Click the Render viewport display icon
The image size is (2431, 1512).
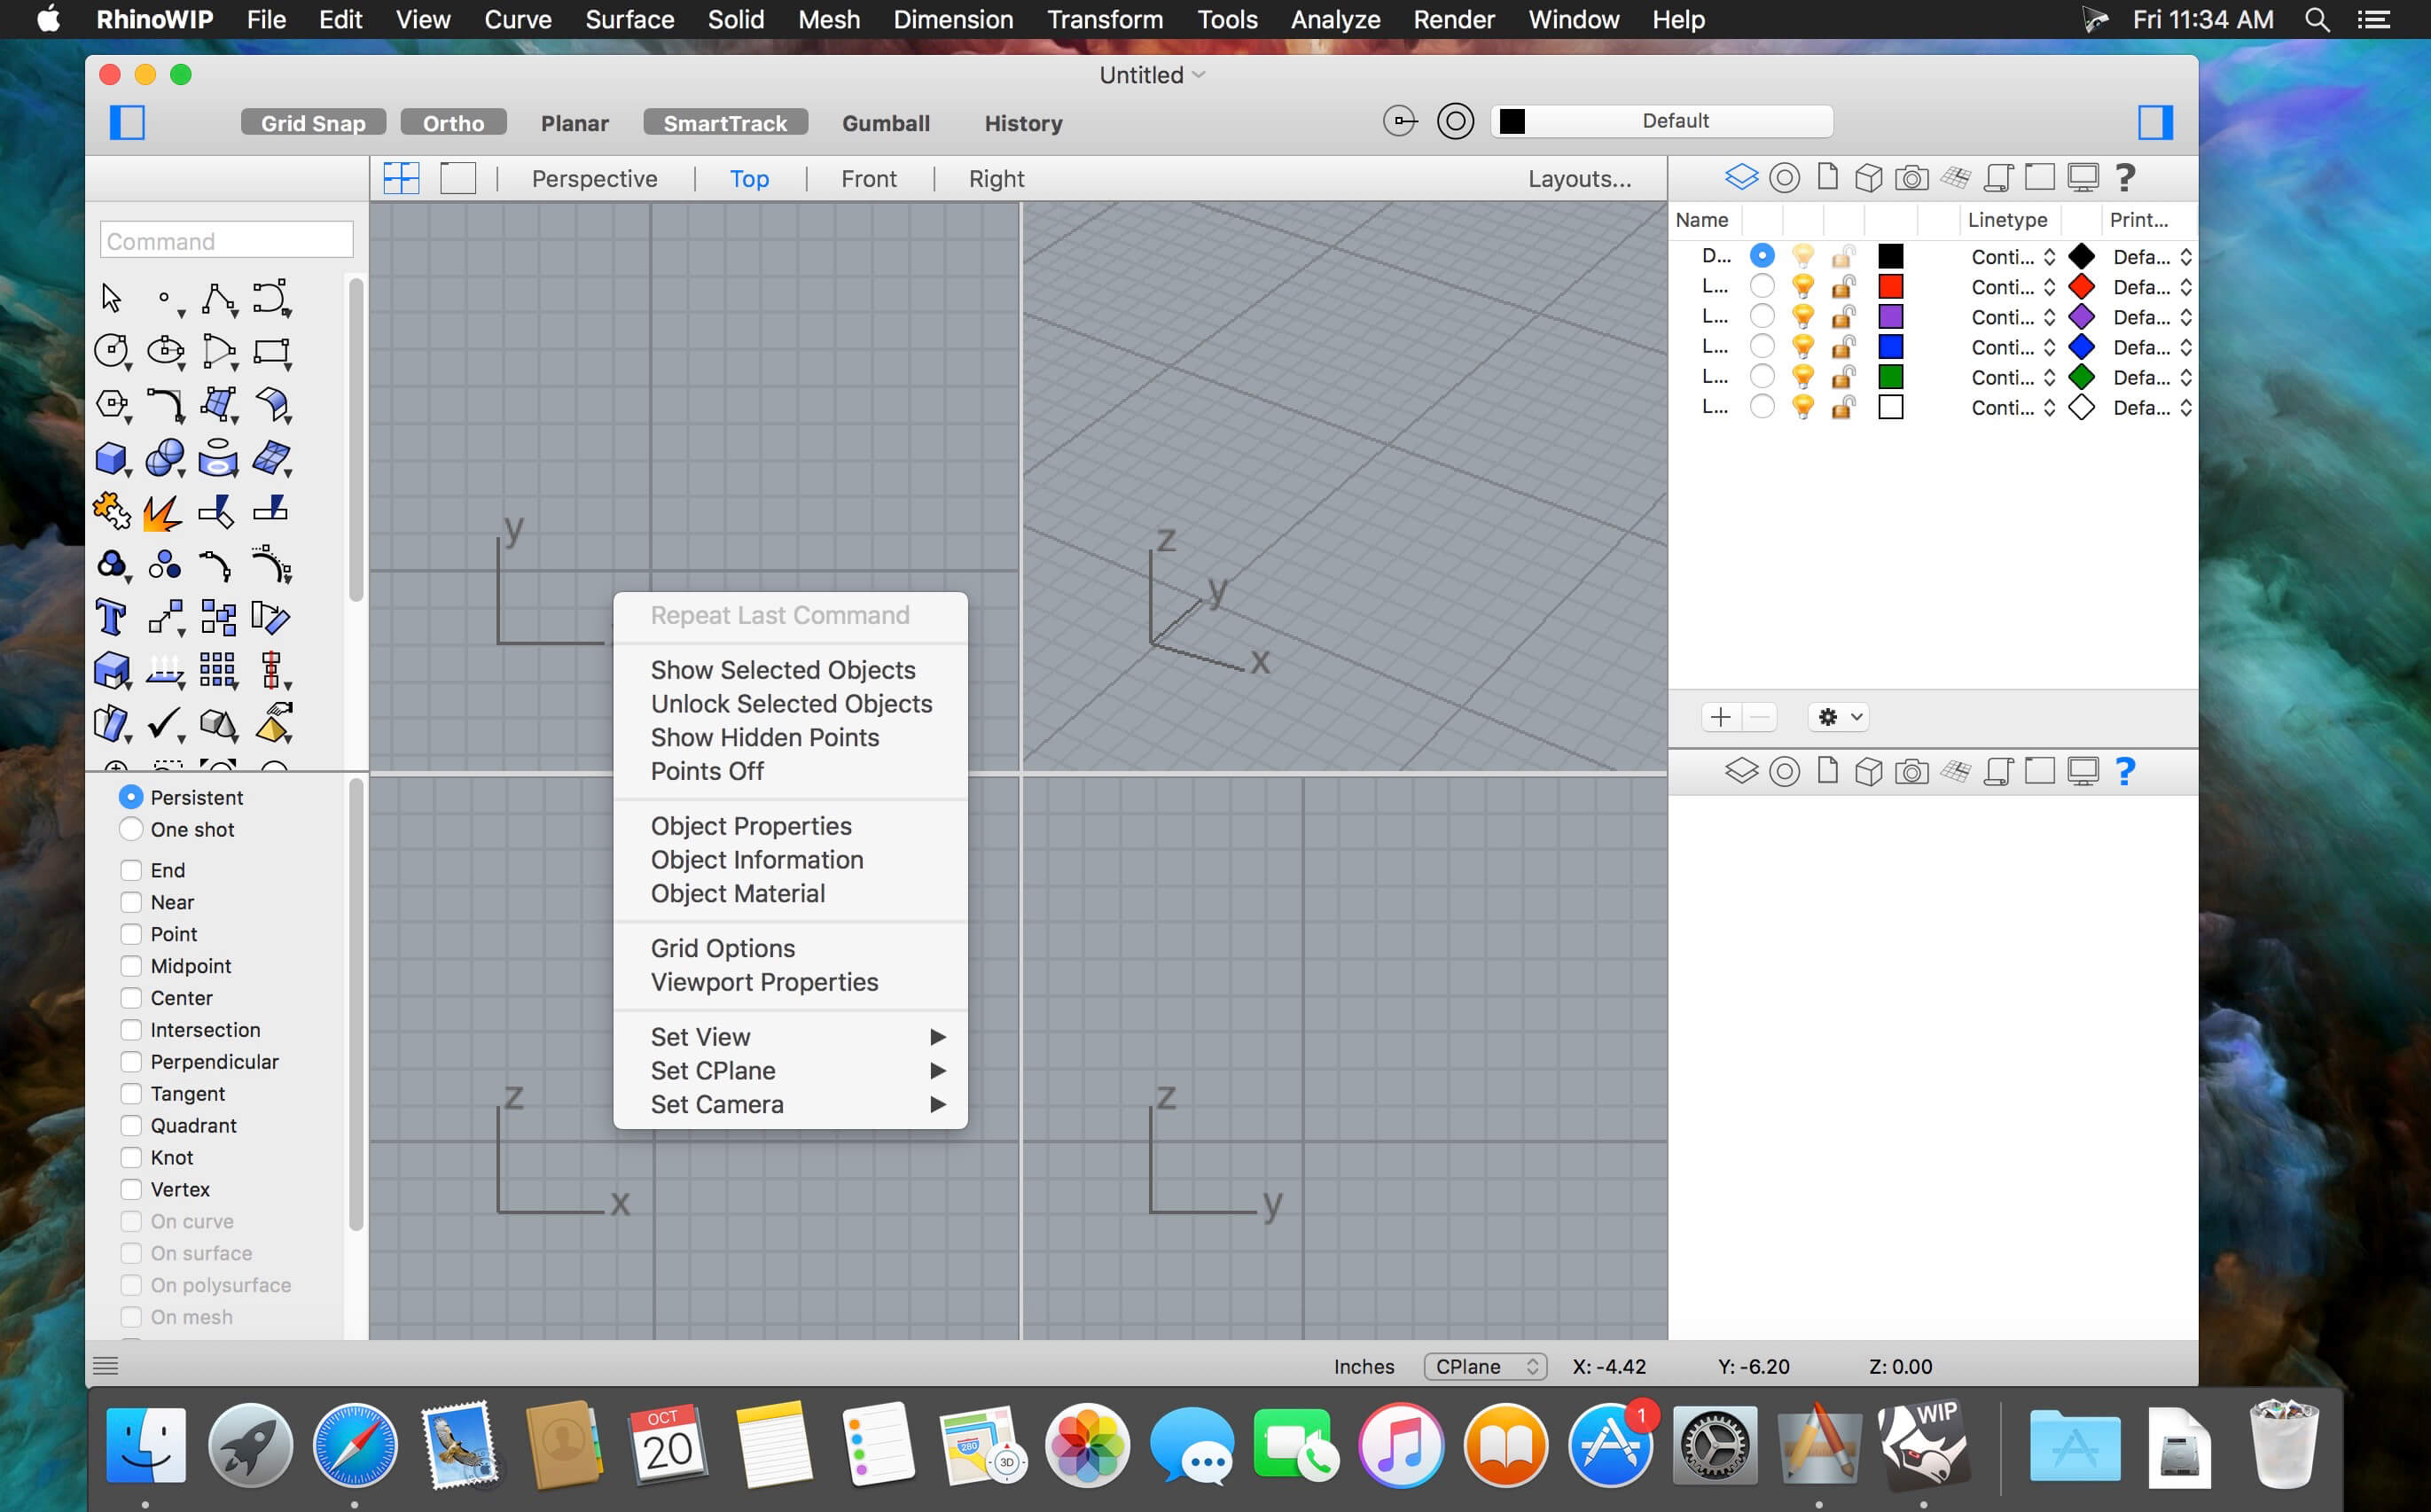[x=1911, y=177]
